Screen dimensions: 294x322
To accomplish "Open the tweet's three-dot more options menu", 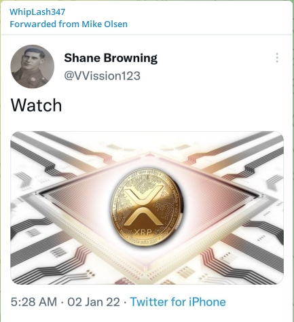I will pos(277,58).
